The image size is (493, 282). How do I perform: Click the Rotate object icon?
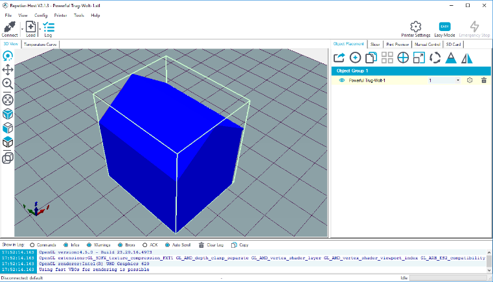tap(435, 58)
